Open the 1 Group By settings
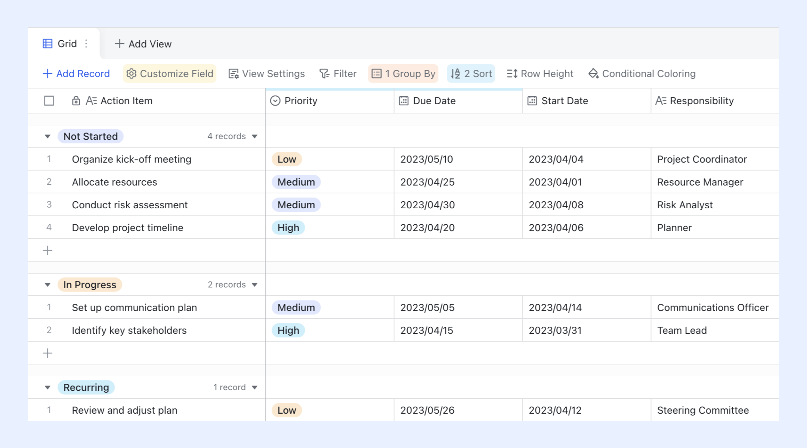The height and width of the screenshot is (448, 807). [x=403, y=74]
